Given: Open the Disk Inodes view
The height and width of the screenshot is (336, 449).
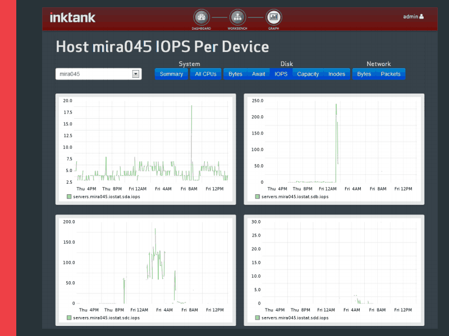Looking at the screenshot, I should (x=337, y=74).
